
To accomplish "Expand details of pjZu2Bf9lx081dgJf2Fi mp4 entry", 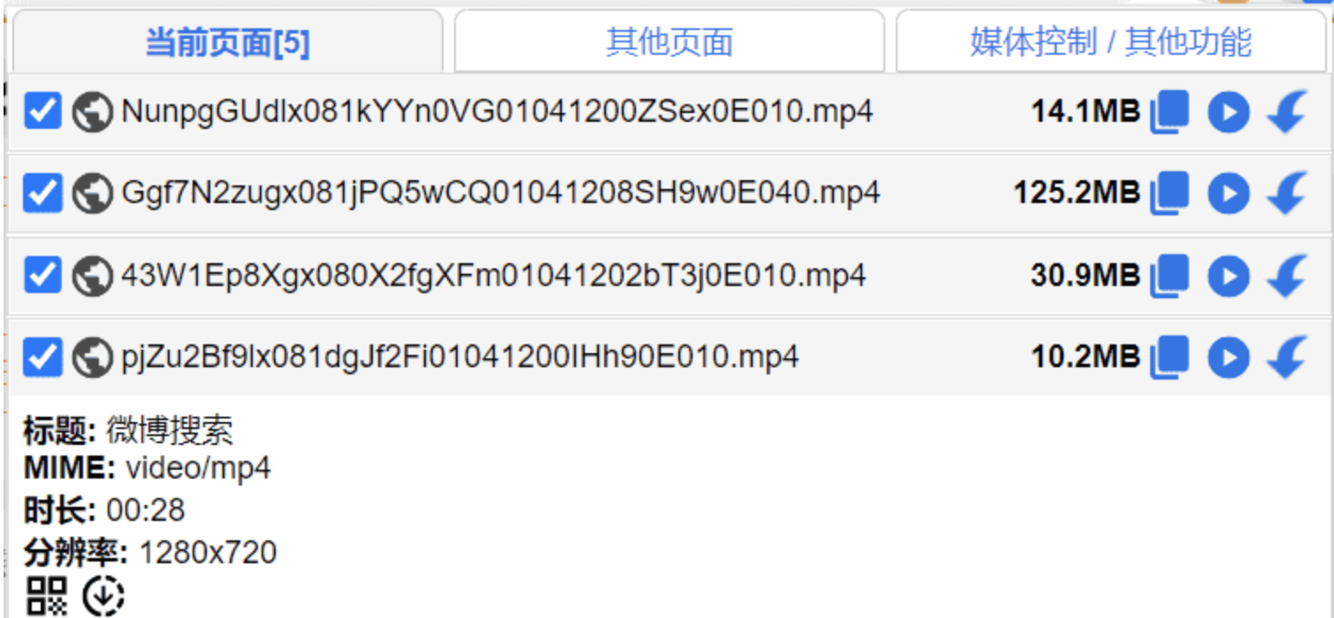I will click(459, 358).
